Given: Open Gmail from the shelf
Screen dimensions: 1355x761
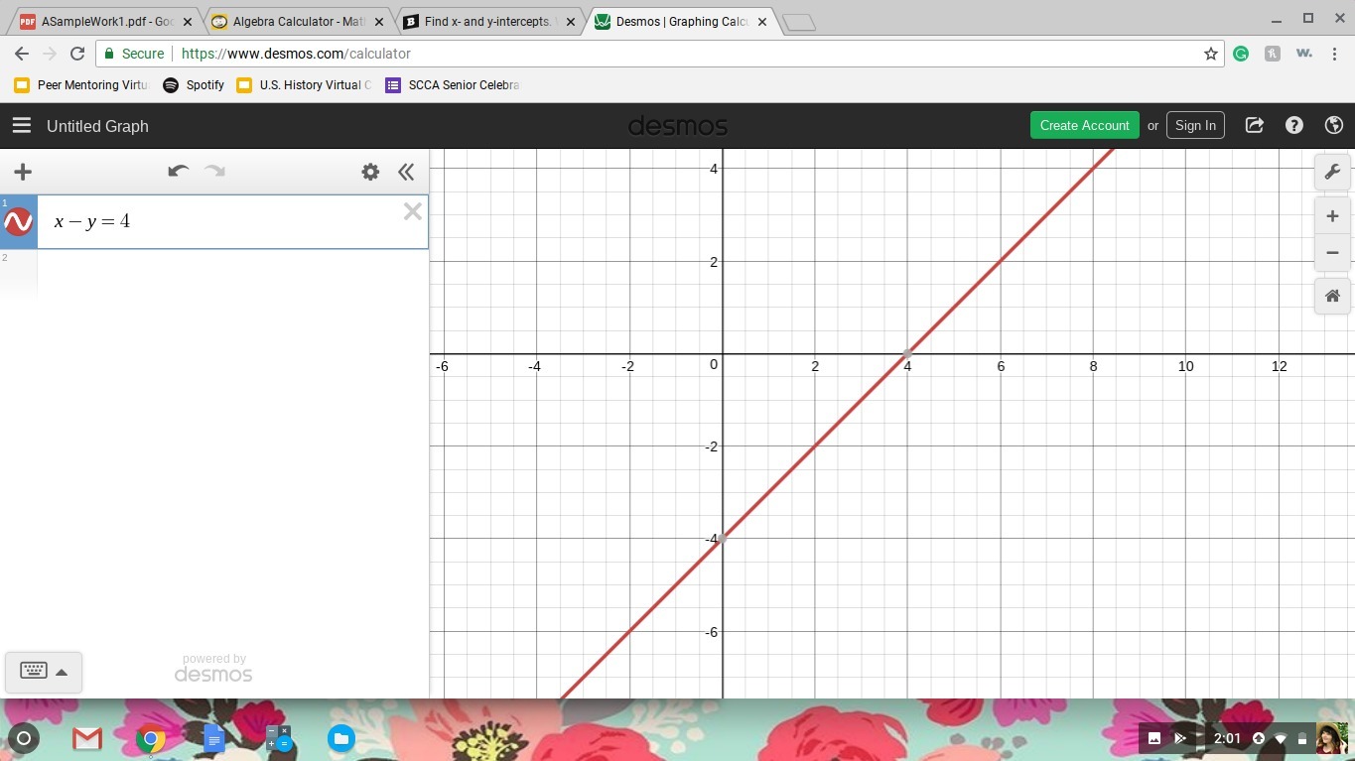Looking at the screenshot, I should pos(87,738).
